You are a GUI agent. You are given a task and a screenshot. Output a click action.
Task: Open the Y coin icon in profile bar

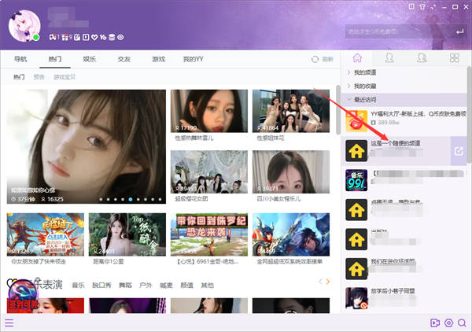103,37
